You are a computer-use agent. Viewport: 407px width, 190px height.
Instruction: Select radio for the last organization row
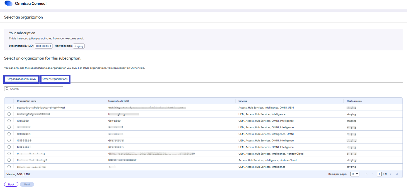(9, 167)
